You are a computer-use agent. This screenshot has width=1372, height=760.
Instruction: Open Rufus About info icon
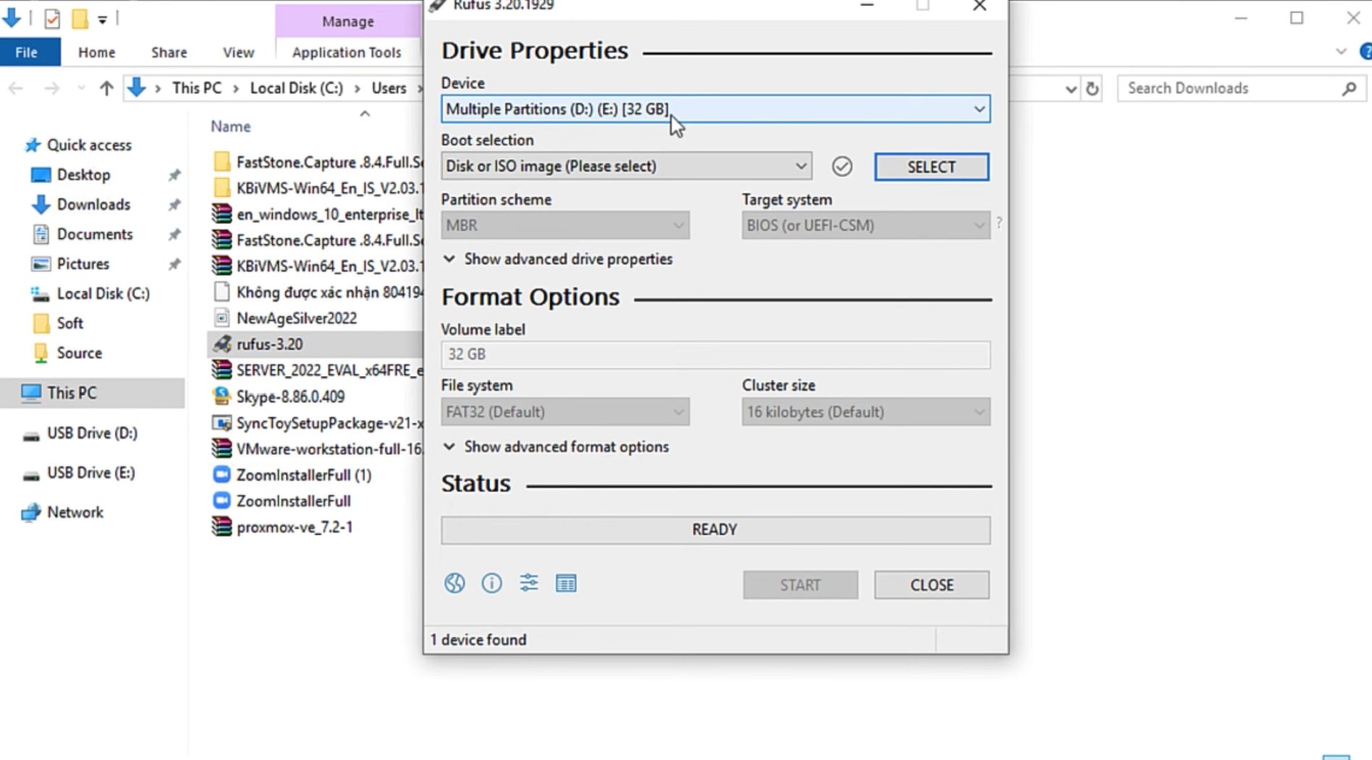point(491,583)
